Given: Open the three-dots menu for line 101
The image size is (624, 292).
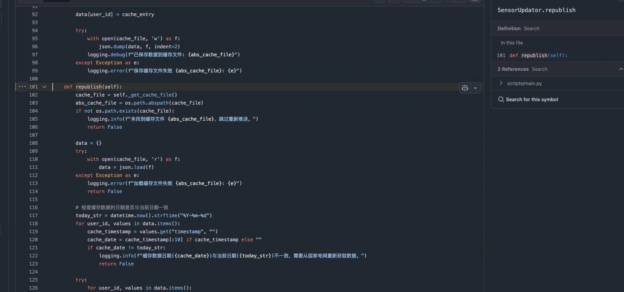Looking at the screenshot, I should [x=22, y=86].
